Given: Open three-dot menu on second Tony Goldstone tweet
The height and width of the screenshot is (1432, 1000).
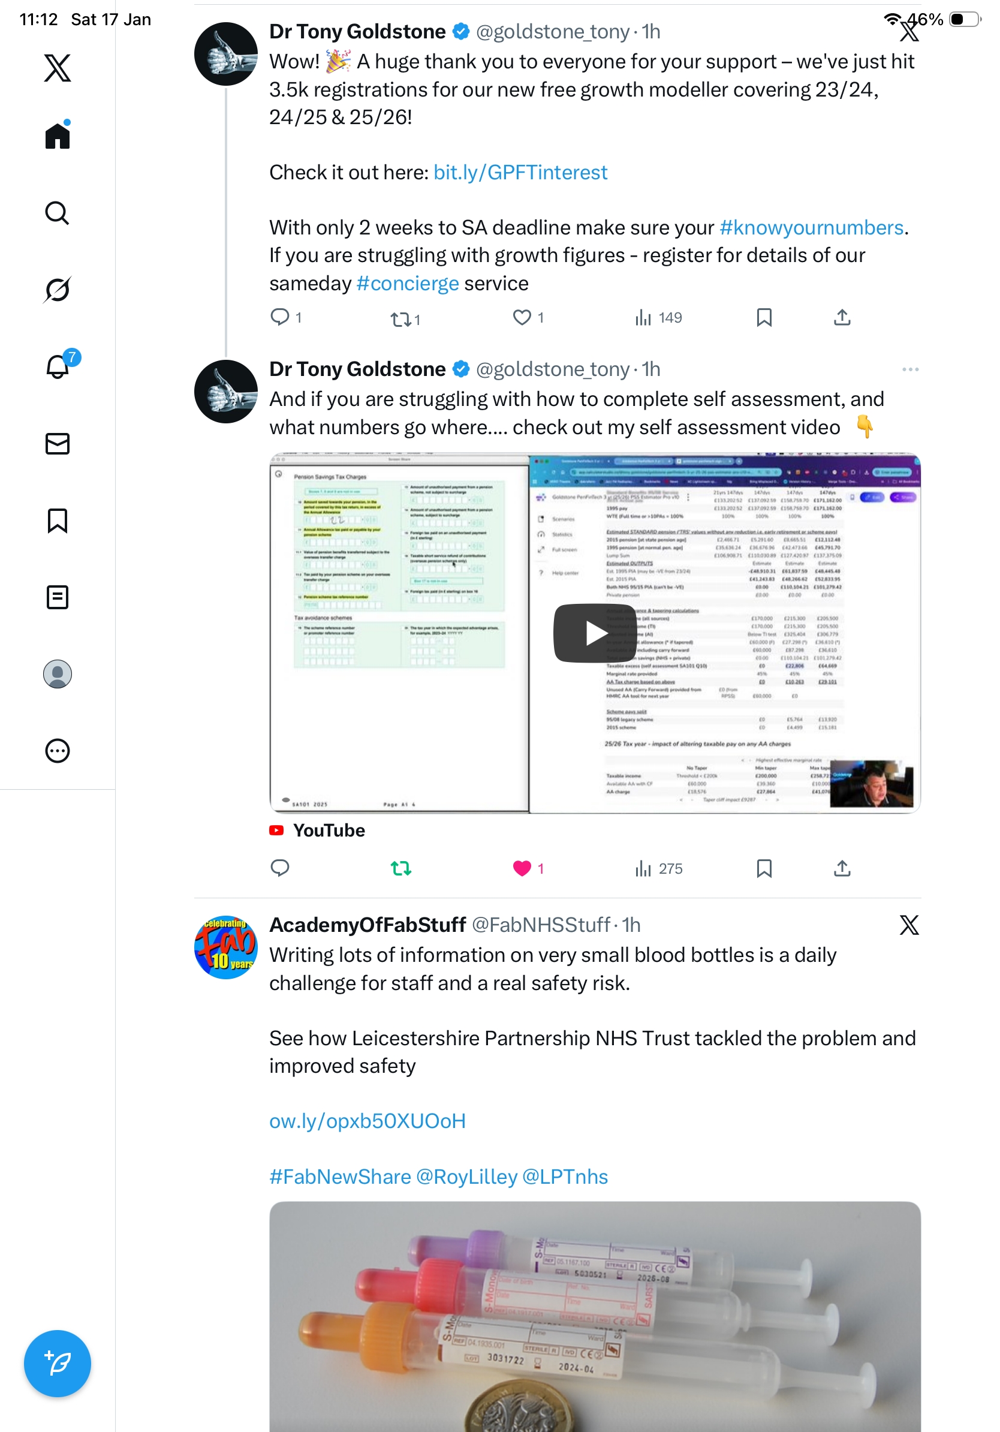Looking at the screenshot, I should pos(910,369).
